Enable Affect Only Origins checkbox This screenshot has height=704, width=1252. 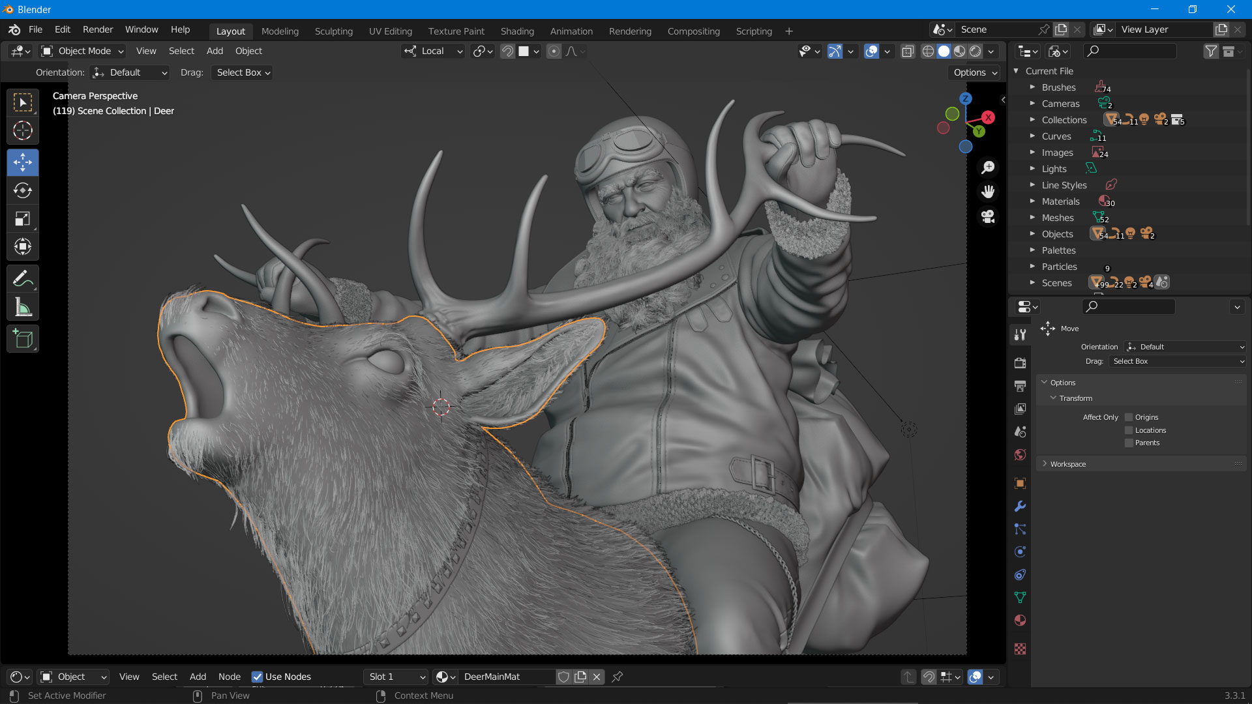[x=1129, y=417]
